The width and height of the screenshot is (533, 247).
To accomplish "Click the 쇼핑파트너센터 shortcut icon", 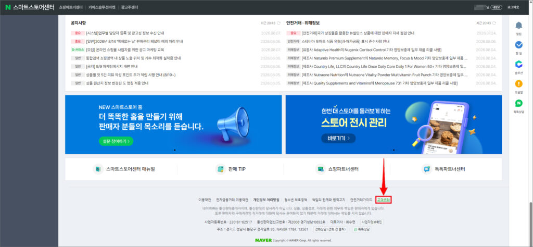I will coord(320,169).
